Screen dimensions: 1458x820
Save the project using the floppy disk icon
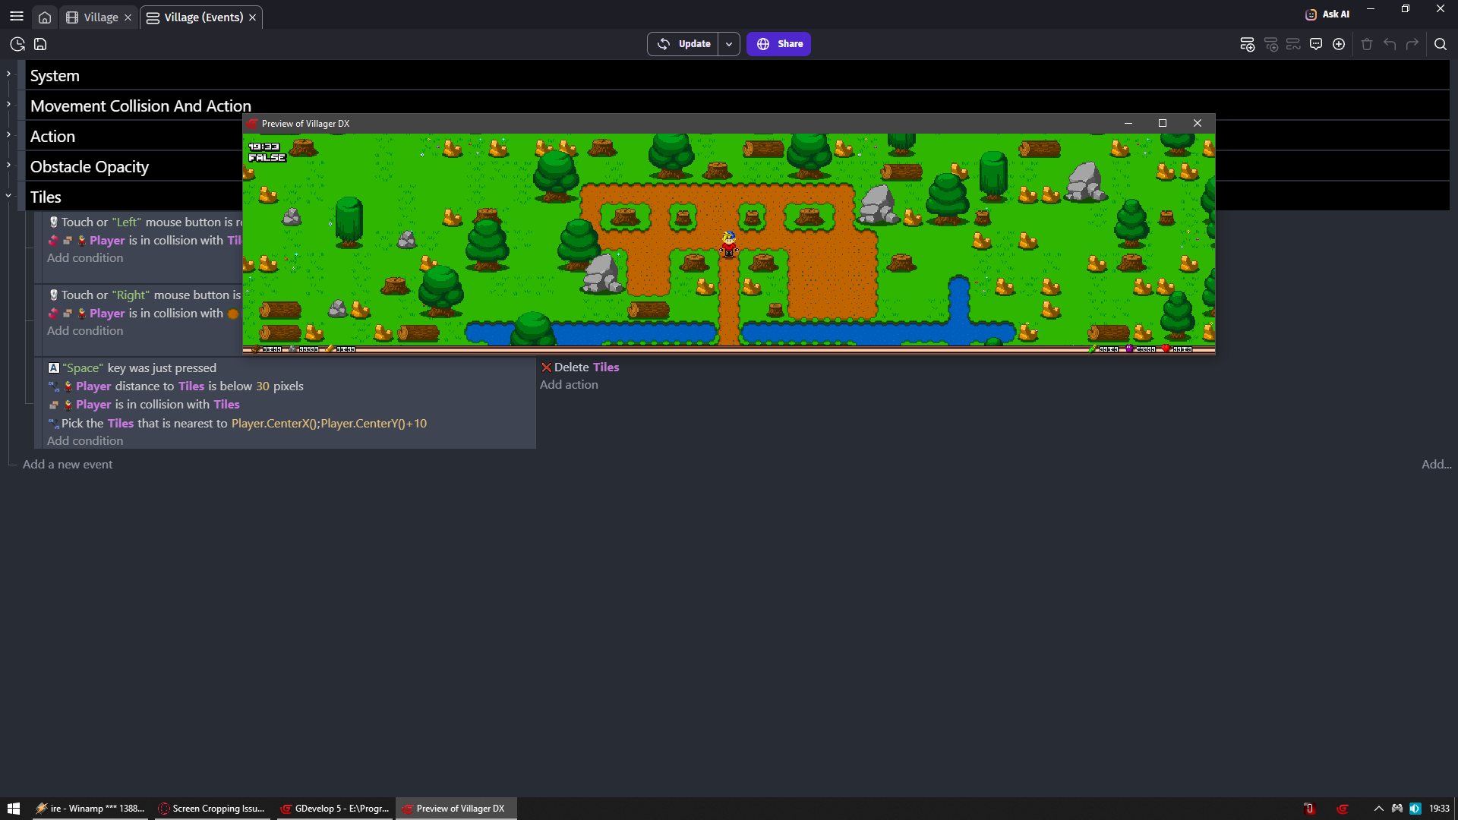pos(39,44)
